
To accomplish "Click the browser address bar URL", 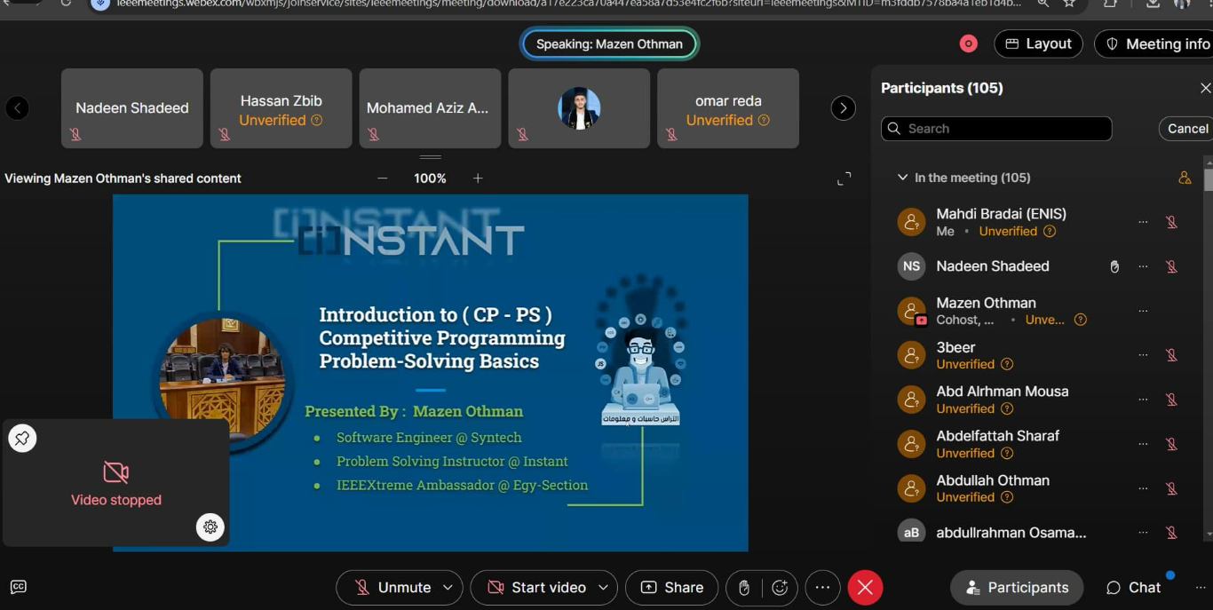I will 568,4.
